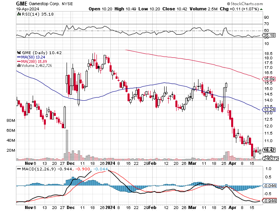This screenshot has height=211, width=279.
Task: Click the 16.5 price axis label
Action: click(x=268, y=73)
